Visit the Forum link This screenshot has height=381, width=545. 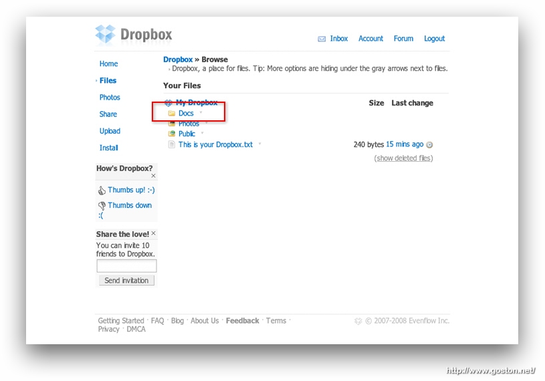click(x=403, y=39)
